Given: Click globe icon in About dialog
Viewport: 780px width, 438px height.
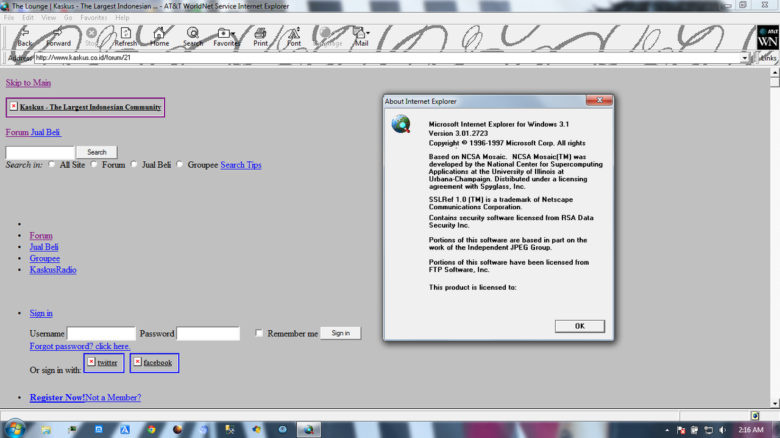Looking at the screenshot, I should point(401,124).
